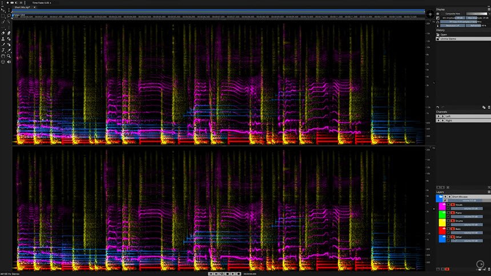Click the Time Fade value field
The width and height of the screenshot is (491, 276).
click(x=42, y=2)
